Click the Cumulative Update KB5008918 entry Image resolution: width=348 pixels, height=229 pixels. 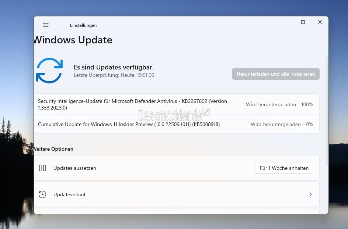tap(177, 124)
